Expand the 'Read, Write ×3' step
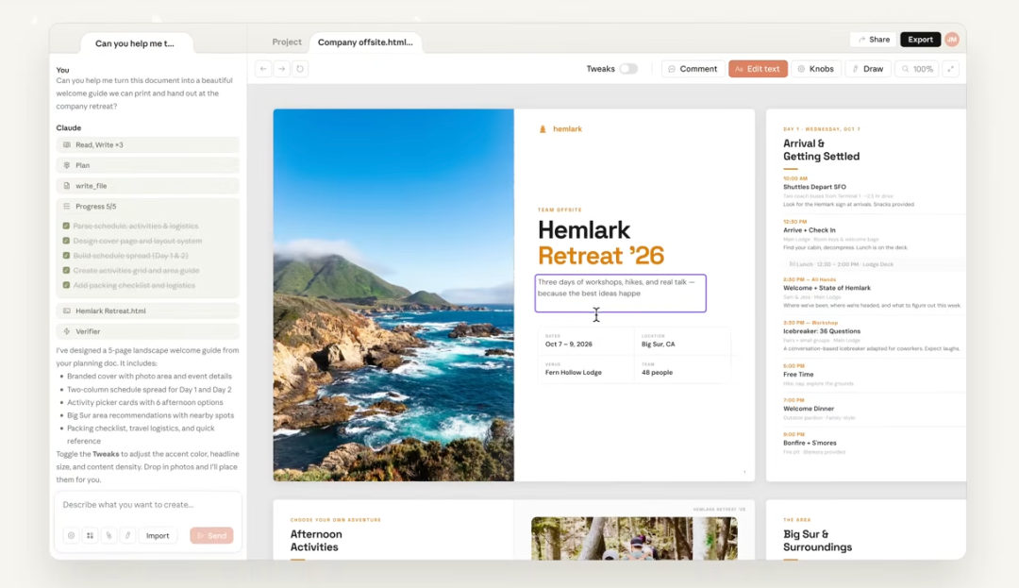 point(147,144)
